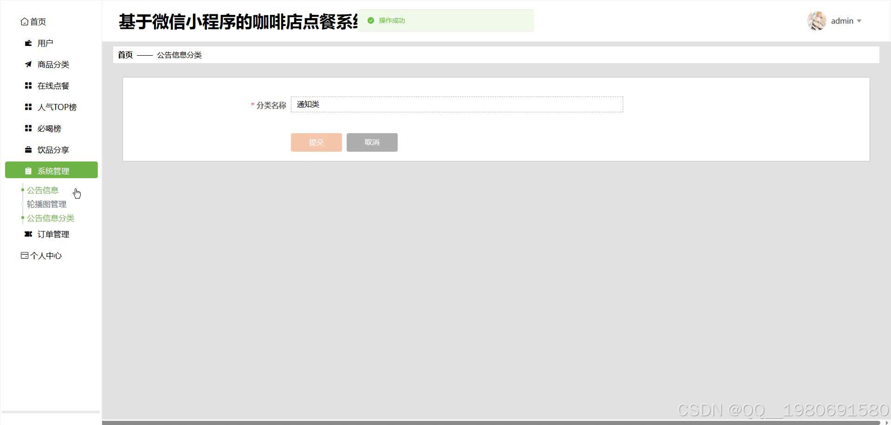This screenshot has height=425, width=891.
Task: Click the 首页 home icon in sidebar
Action: pyautogui.click(x=24, y=21)
